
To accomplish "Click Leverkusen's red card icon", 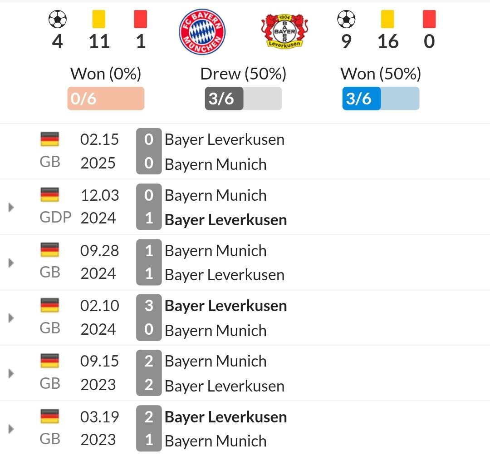I will pos(429,20).
